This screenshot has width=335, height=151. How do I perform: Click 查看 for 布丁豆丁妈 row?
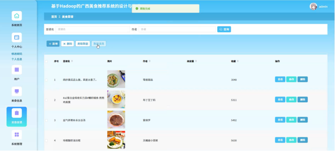click(280, 99)
